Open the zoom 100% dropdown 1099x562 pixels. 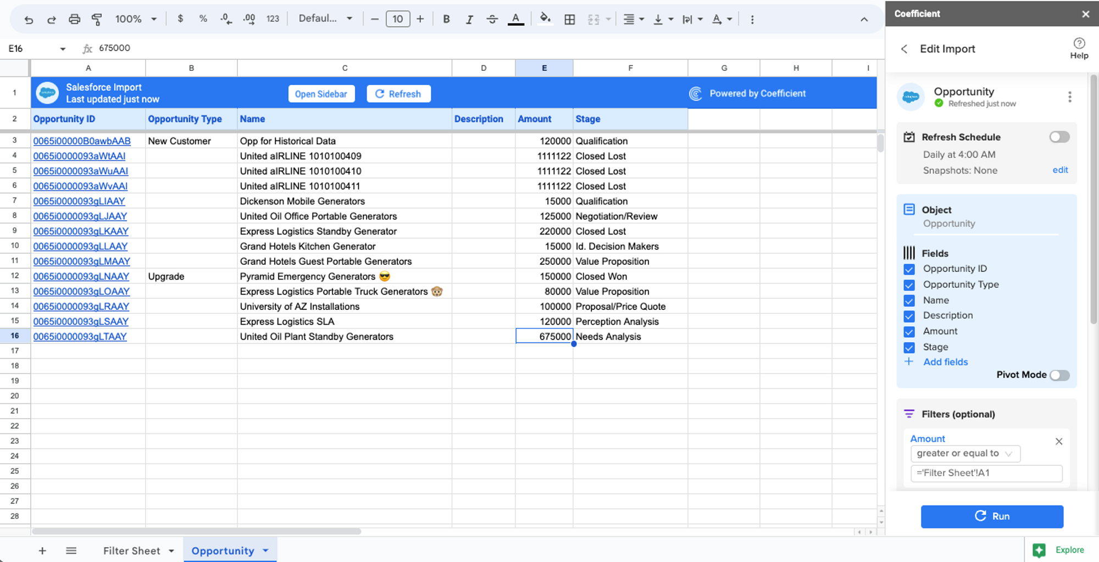point(136,19)
